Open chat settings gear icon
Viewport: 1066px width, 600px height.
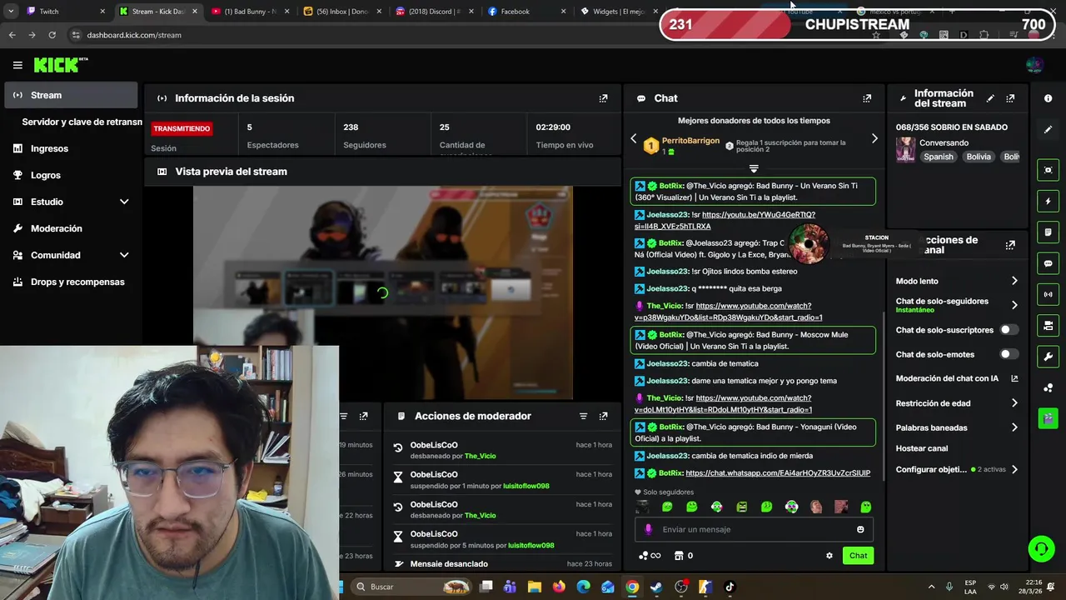[x=829, y=556]
